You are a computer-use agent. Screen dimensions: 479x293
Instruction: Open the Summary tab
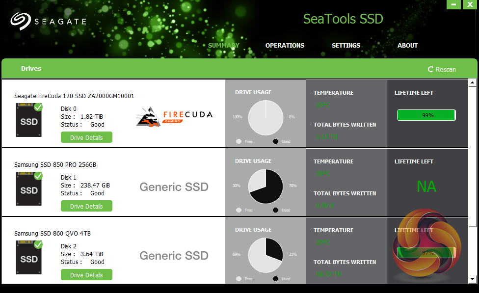[x=223, y=46]
